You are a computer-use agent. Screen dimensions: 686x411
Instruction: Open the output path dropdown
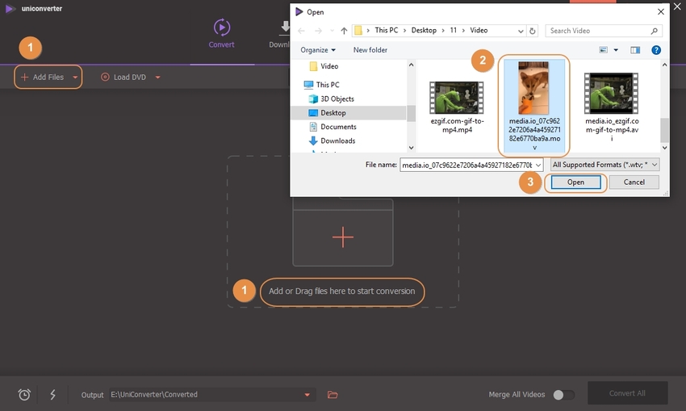(x=307, y=395)
